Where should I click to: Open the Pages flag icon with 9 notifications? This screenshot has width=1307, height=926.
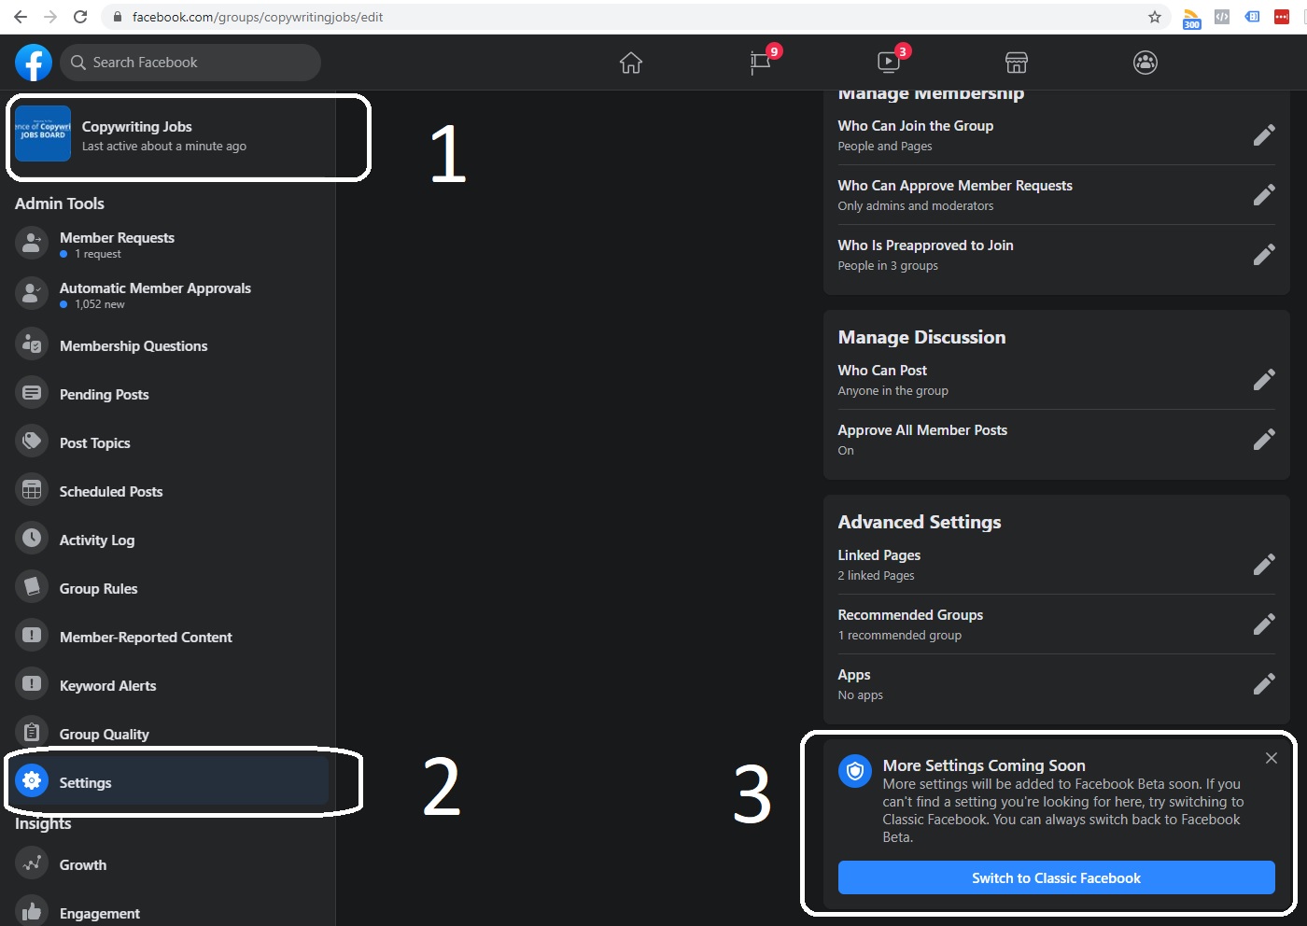[x=761, y=63]
